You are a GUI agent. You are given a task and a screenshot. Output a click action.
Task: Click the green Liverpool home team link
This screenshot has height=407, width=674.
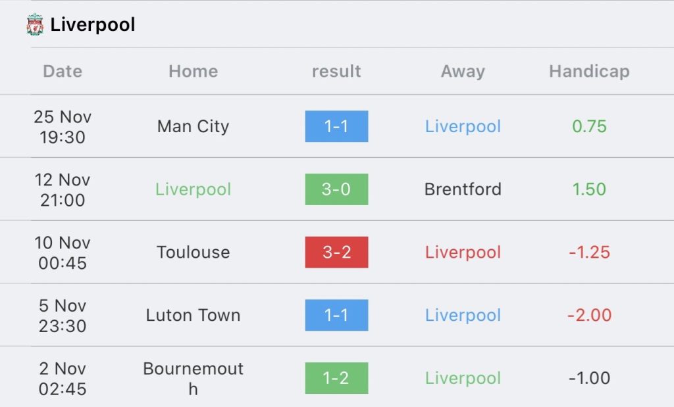[x=193, y=189]
